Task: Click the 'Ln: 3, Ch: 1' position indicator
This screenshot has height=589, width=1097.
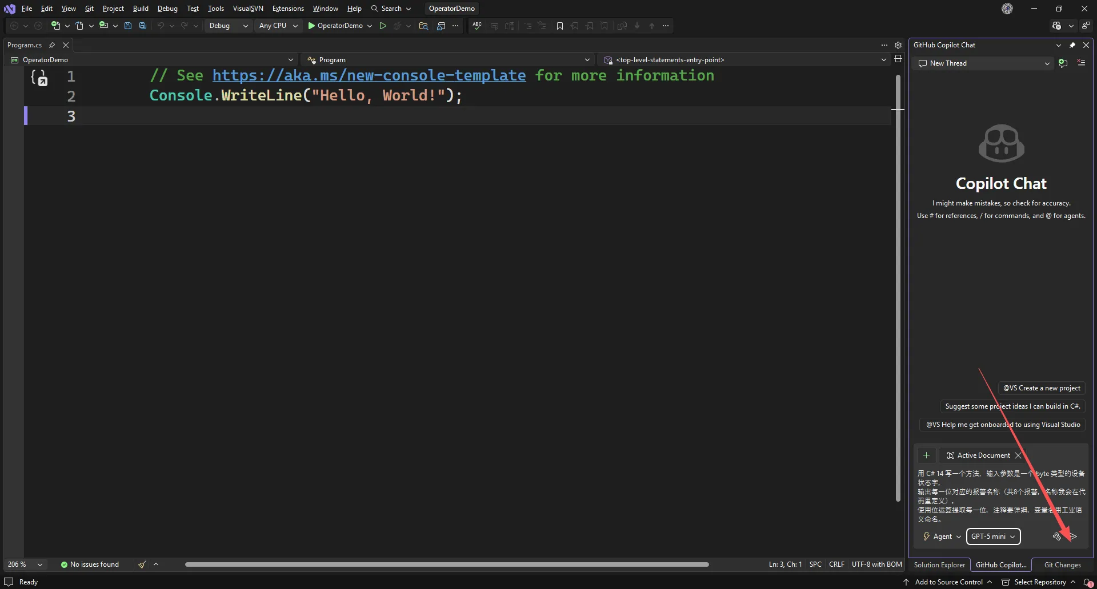Action: 785,564
